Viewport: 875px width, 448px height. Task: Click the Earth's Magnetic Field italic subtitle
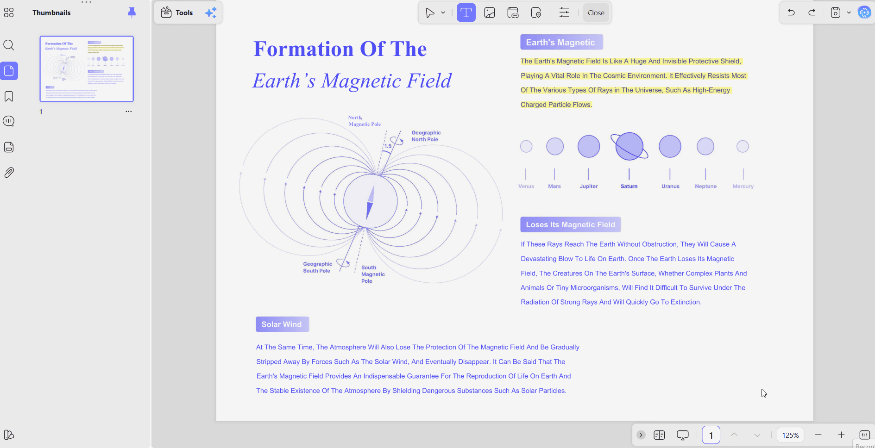[352, 81]
